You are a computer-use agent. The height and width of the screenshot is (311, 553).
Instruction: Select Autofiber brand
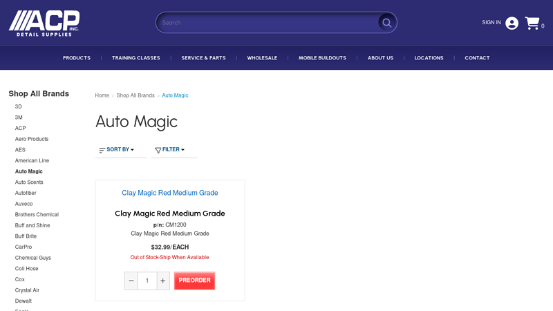click(x=26, y=194)
